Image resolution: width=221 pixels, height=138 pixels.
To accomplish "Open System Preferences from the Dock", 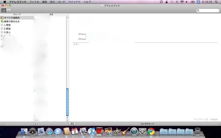I will (143, 131).
